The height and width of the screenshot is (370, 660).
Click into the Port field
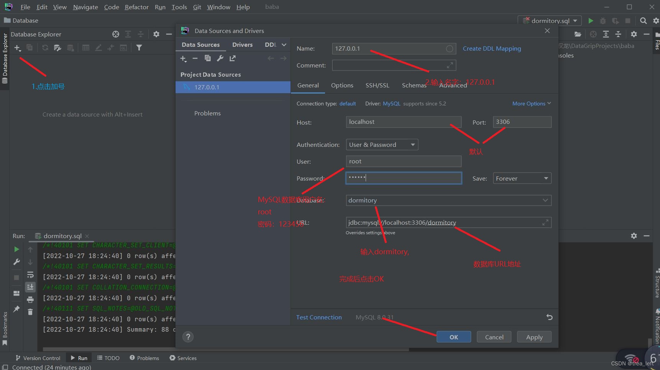click(x=522, y=122)
